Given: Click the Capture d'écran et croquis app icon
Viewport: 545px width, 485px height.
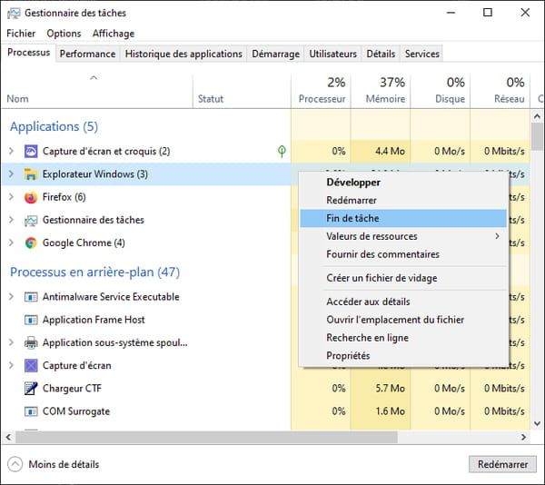Looking at the screenshot, I should 31,152.
